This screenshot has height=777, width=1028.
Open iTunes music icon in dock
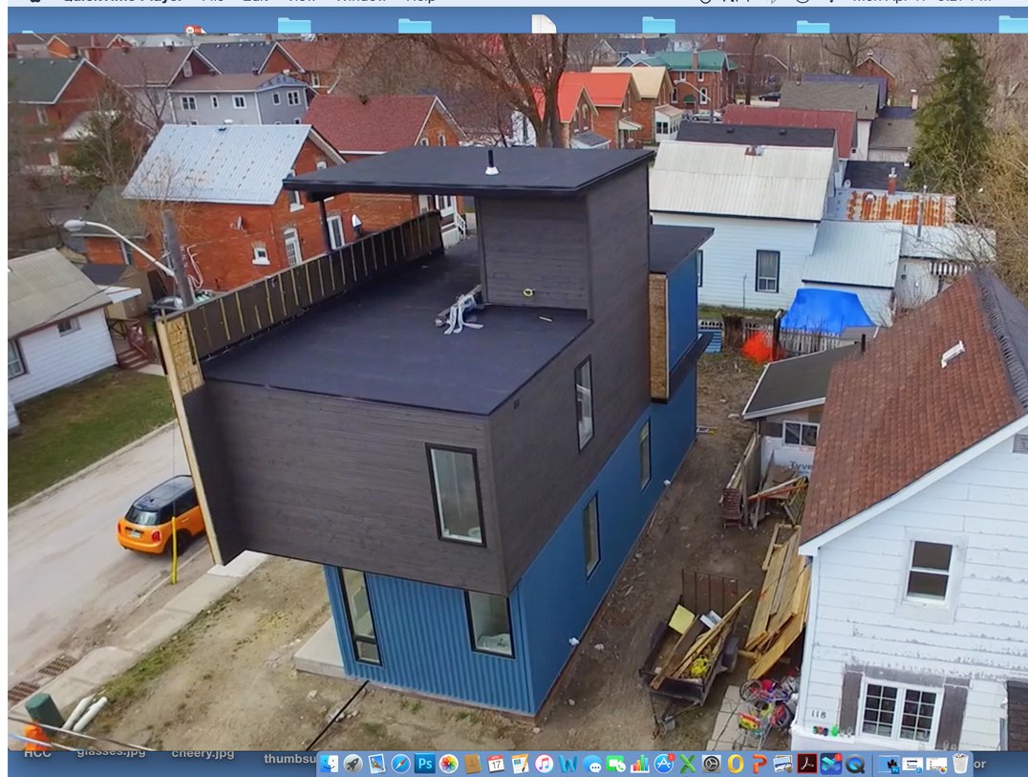[545, 764]
